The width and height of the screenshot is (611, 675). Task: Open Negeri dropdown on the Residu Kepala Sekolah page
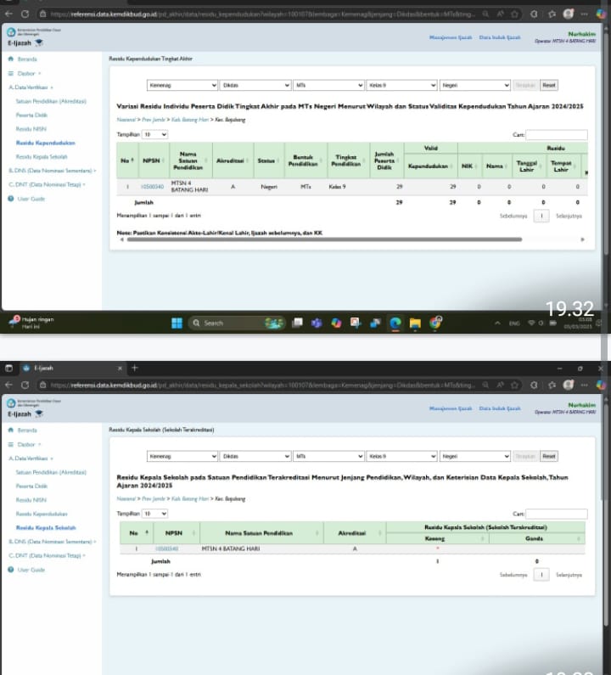[x=474, y=456]
